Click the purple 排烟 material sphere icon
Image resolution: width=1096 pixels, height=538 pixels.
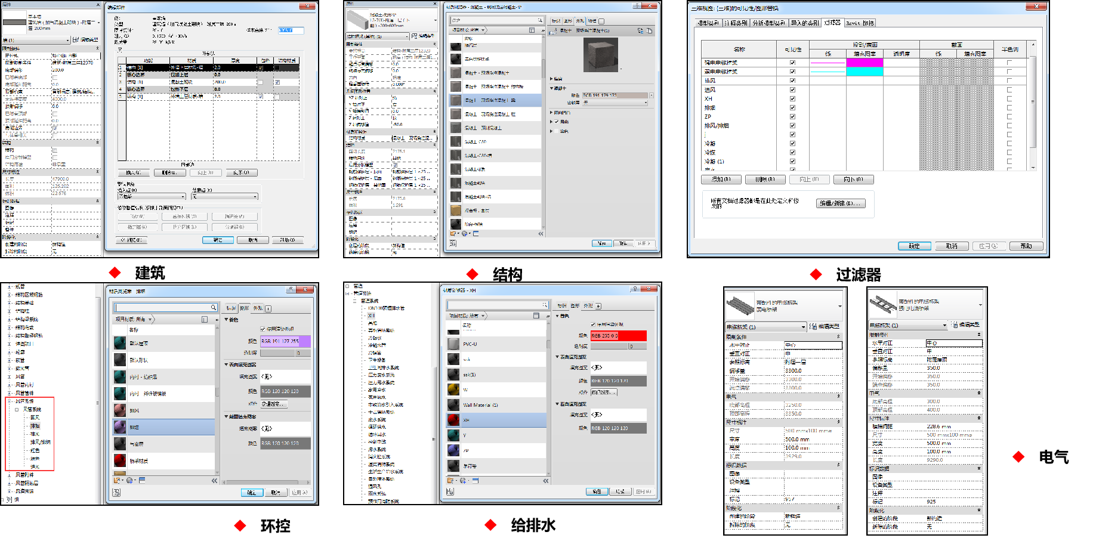click(x=119, y=427)
